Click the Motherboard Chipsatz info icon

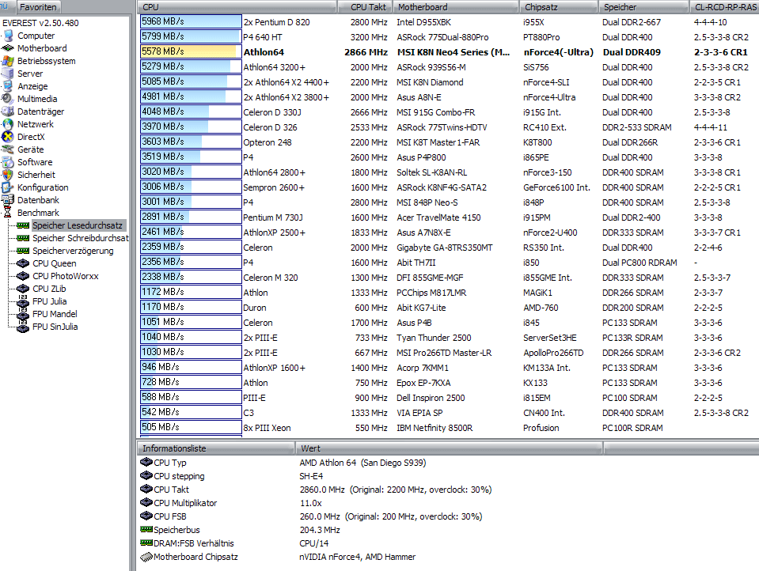(146, 557)
